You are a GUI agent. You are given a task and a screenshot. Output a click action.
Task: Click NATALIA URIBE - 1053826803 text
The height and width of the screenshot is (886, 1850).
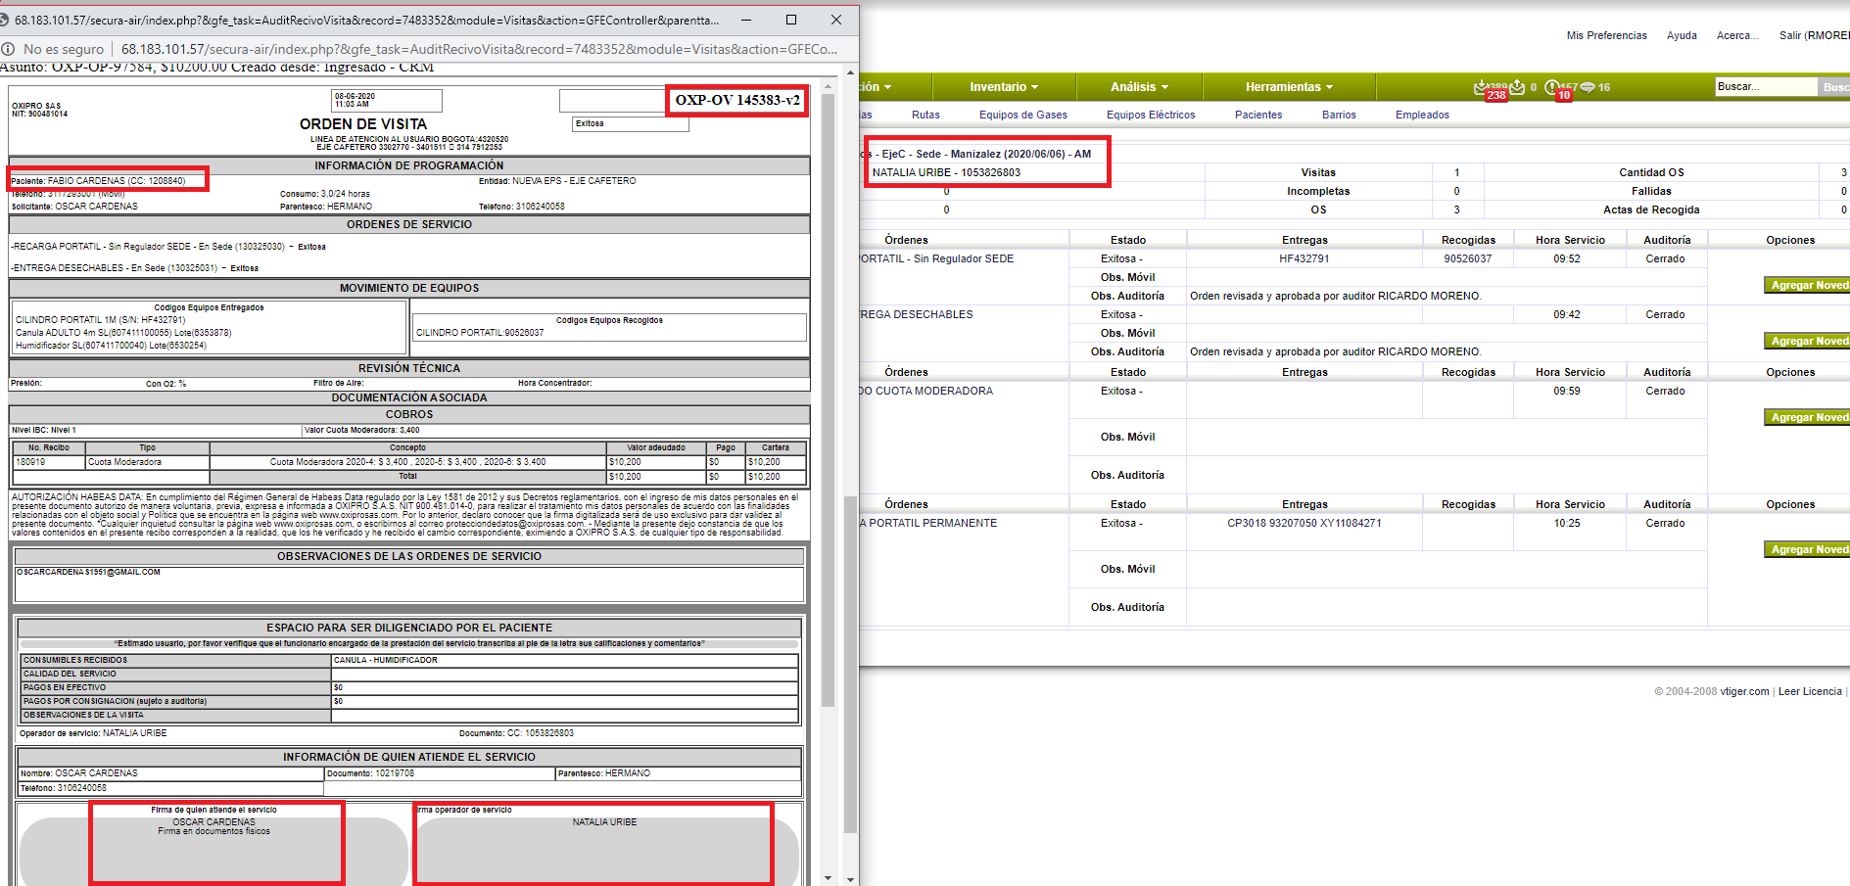pos(946,172)
